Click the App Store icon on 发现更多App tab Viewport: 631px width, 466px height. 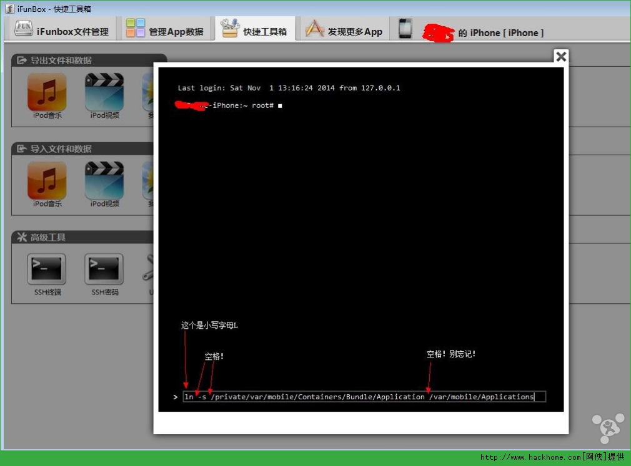point(314,29)
